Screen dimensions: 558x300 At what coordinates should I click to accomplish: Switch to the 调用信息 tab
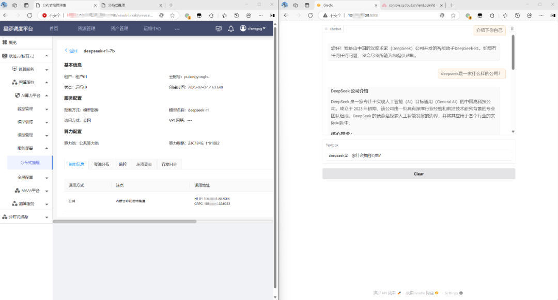pyautogui.click(x=76, y=164)
